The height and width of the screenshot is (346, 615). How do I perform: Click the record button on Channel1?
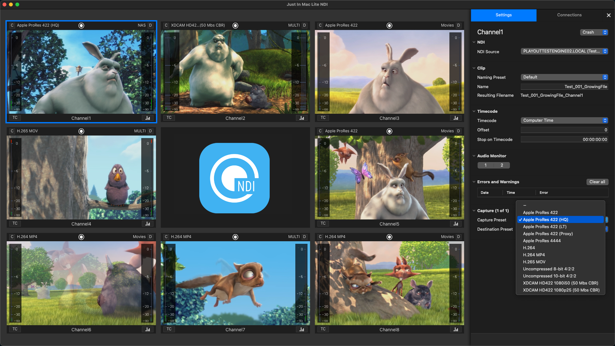point(81,26)
